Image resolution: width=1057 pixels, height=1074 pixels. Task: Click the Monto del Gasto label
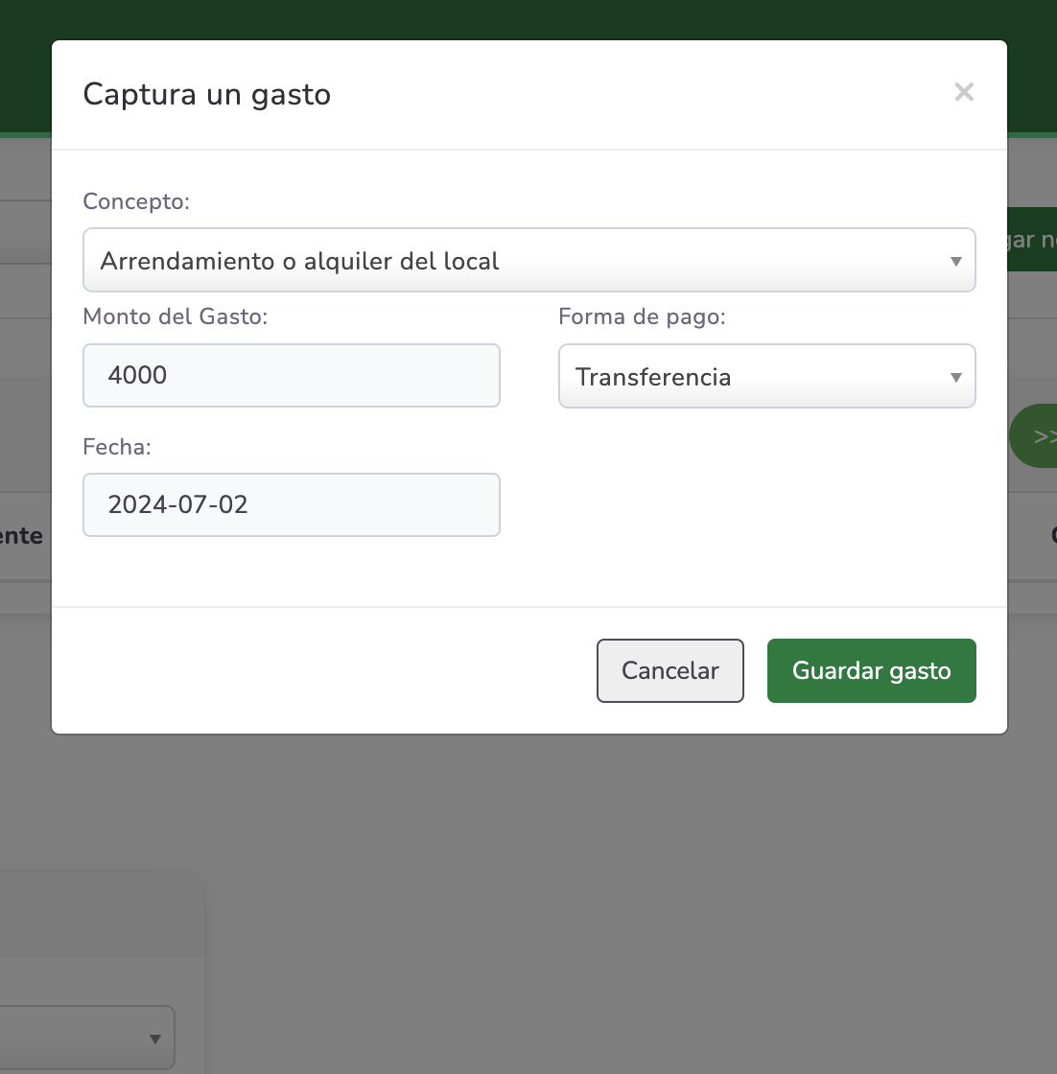[x=176, y=316]
